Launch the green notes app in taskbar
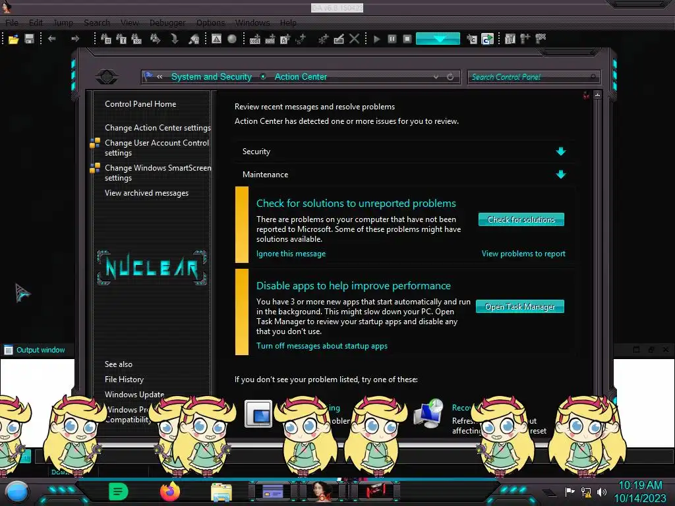 tap(119, 492)
